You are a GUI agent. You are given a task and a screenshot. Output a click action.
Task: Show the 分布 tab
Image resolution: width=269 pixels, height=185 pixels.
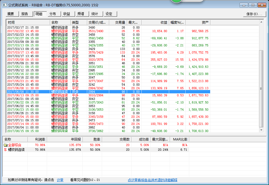coord(54,14)
